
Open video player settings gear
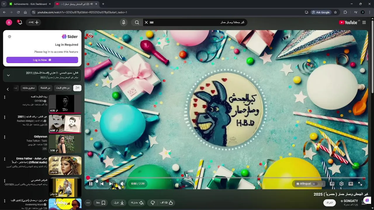point(341,184)
